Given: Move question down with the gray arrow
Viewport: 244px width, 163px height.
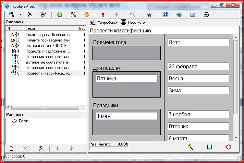Looking at the screenshot, I should coord(116,15).
